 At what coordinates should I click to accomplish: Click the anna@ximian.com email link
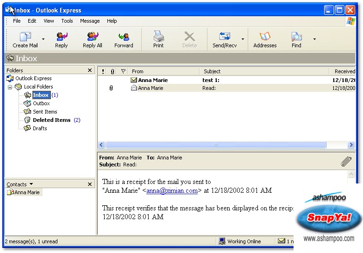coord(172,190)
